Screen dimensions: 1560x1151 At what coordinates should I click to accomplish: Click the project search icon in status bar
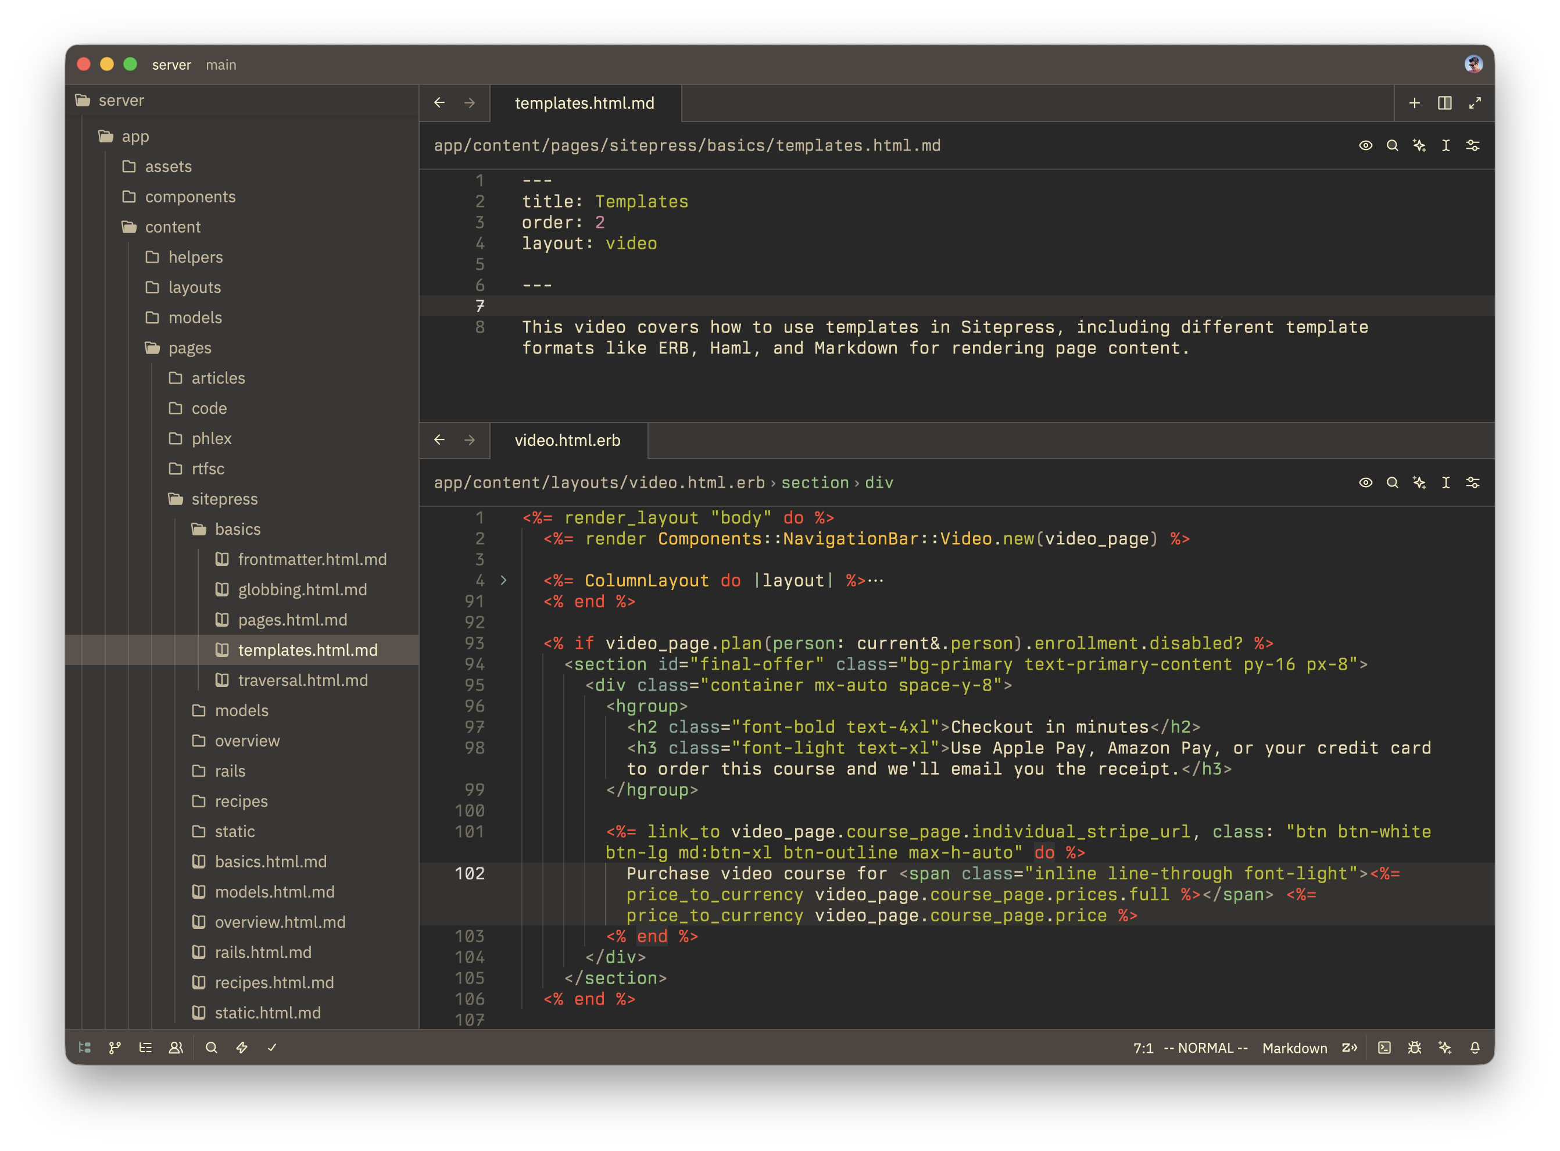pyautogui.click(x=212, y=1047)
